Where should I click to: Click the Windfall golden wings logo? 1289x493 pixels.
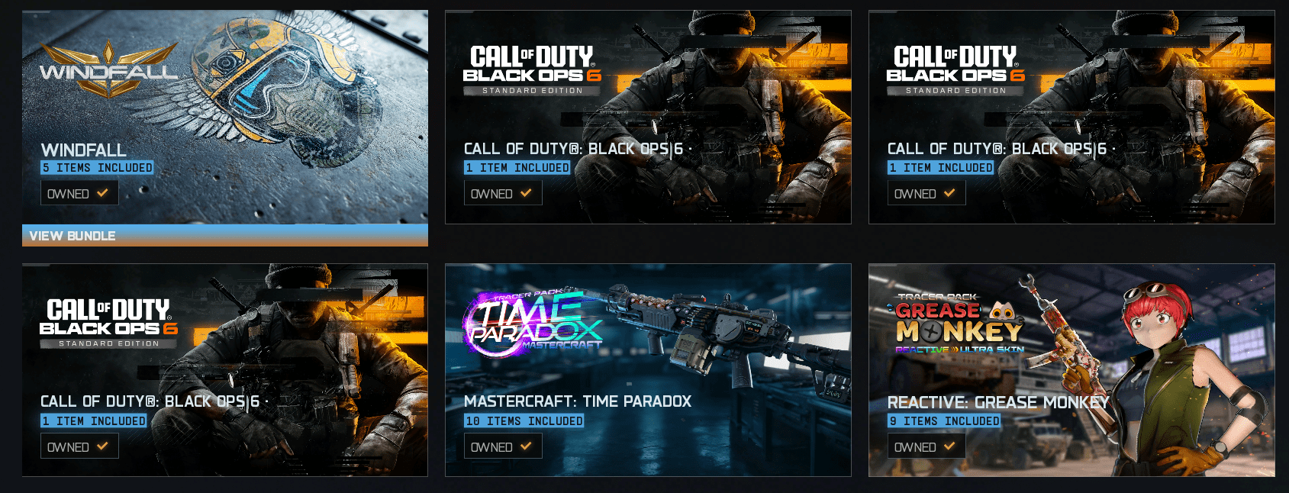pos(108,69)
